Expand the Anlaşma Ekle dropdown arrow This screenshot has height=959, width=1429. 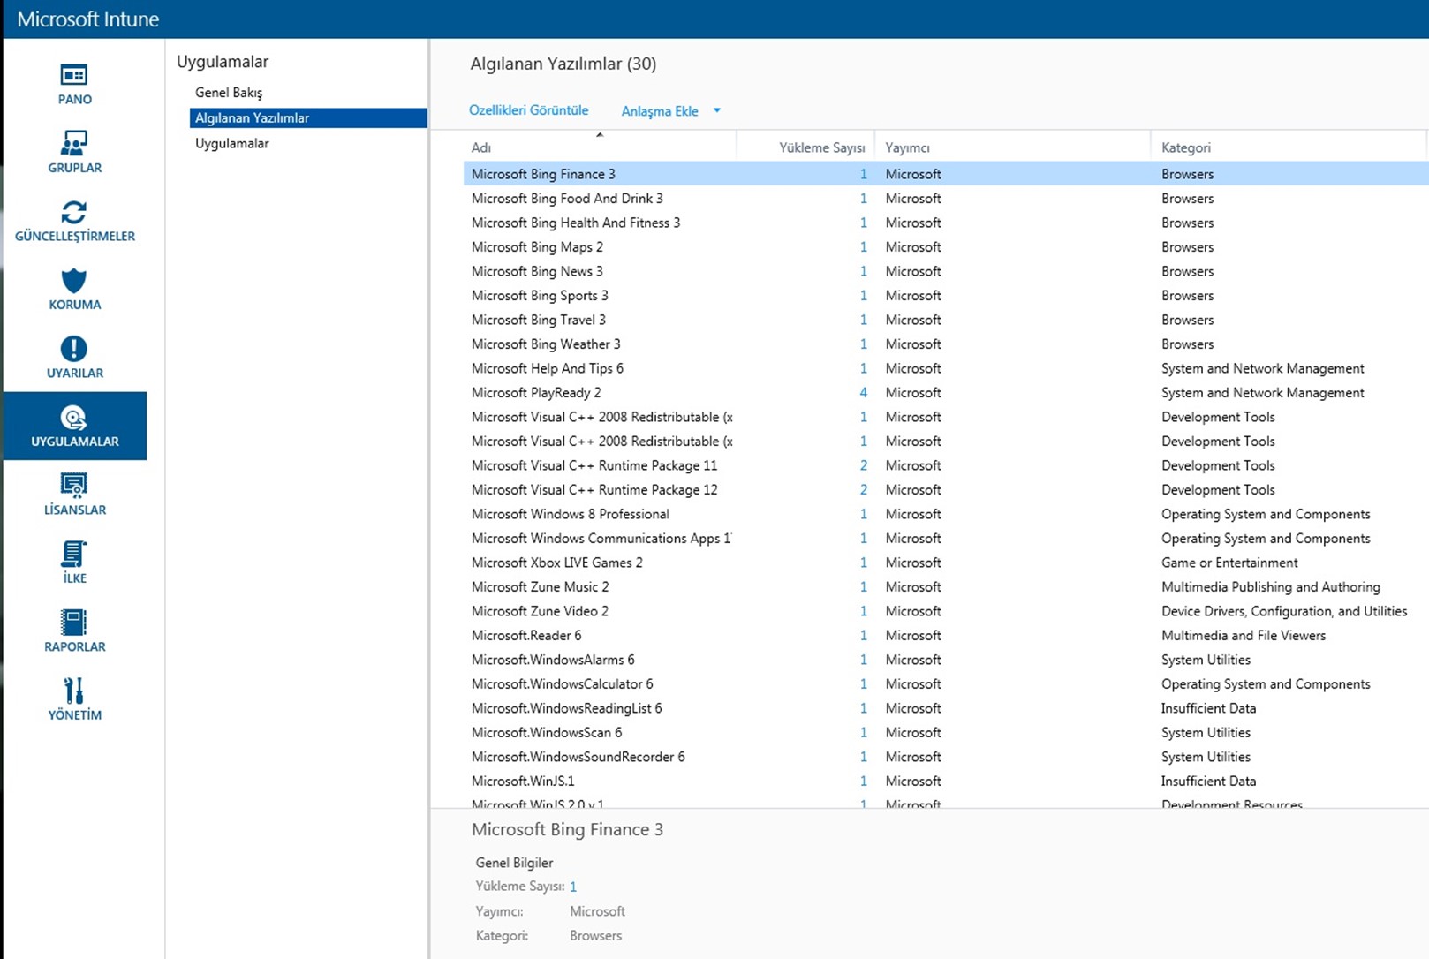(x=716, y=110)
